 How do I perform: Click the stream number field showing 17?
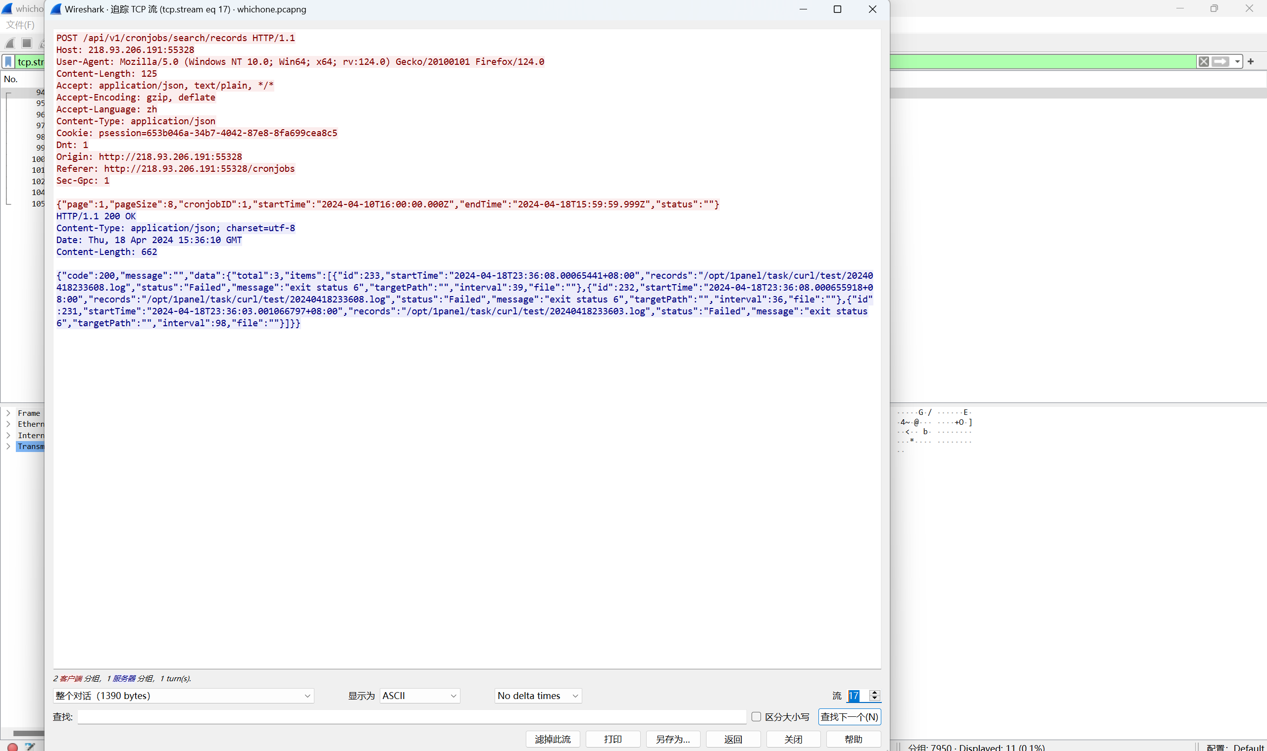(858, 696)
